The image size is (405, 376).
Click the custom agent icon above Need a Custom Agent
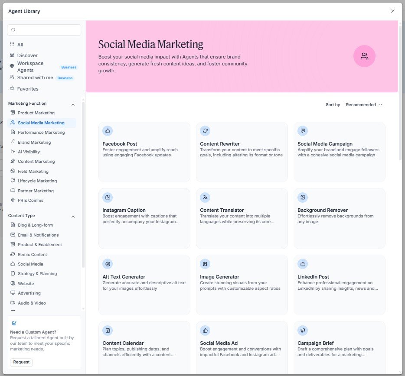14,323
